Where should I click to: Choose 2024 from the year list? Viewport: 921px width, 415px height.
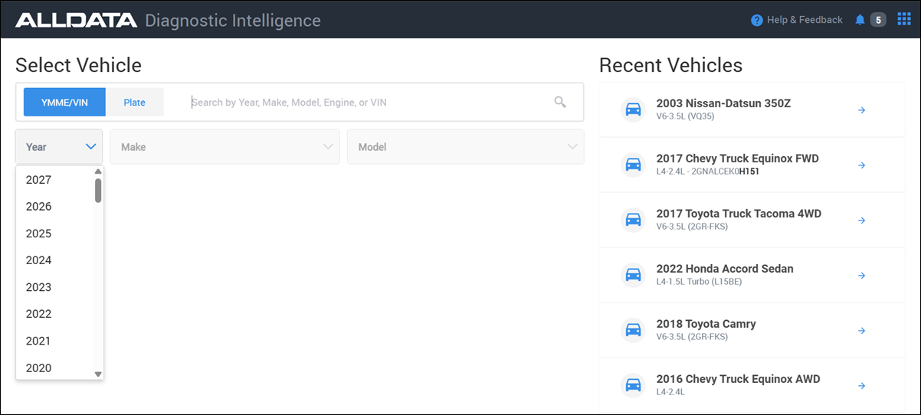click(x=55, y=260)
